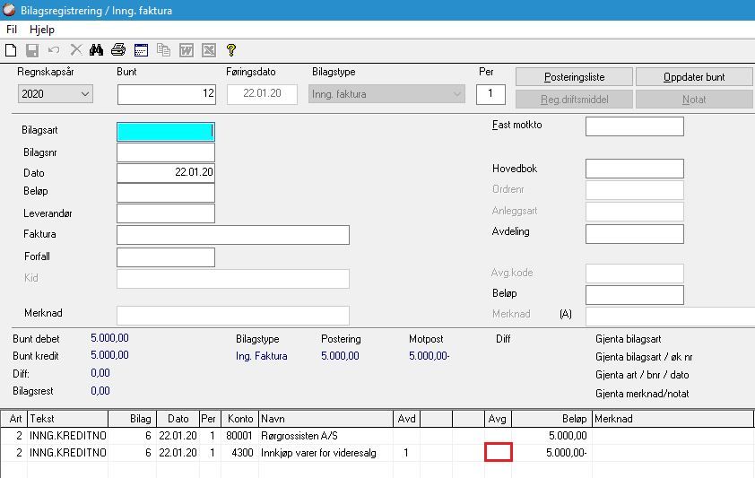This screenshot has width=755, height=478.
Task: Click the left-side Beløp input field
Action: (x=166, y=193)
